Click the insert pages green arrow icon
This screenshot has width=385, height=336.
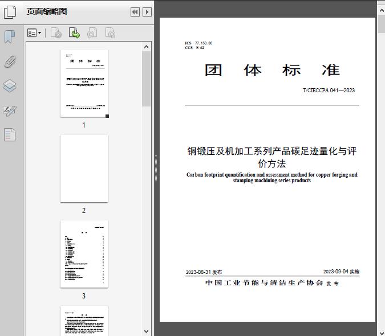point(74,33)
